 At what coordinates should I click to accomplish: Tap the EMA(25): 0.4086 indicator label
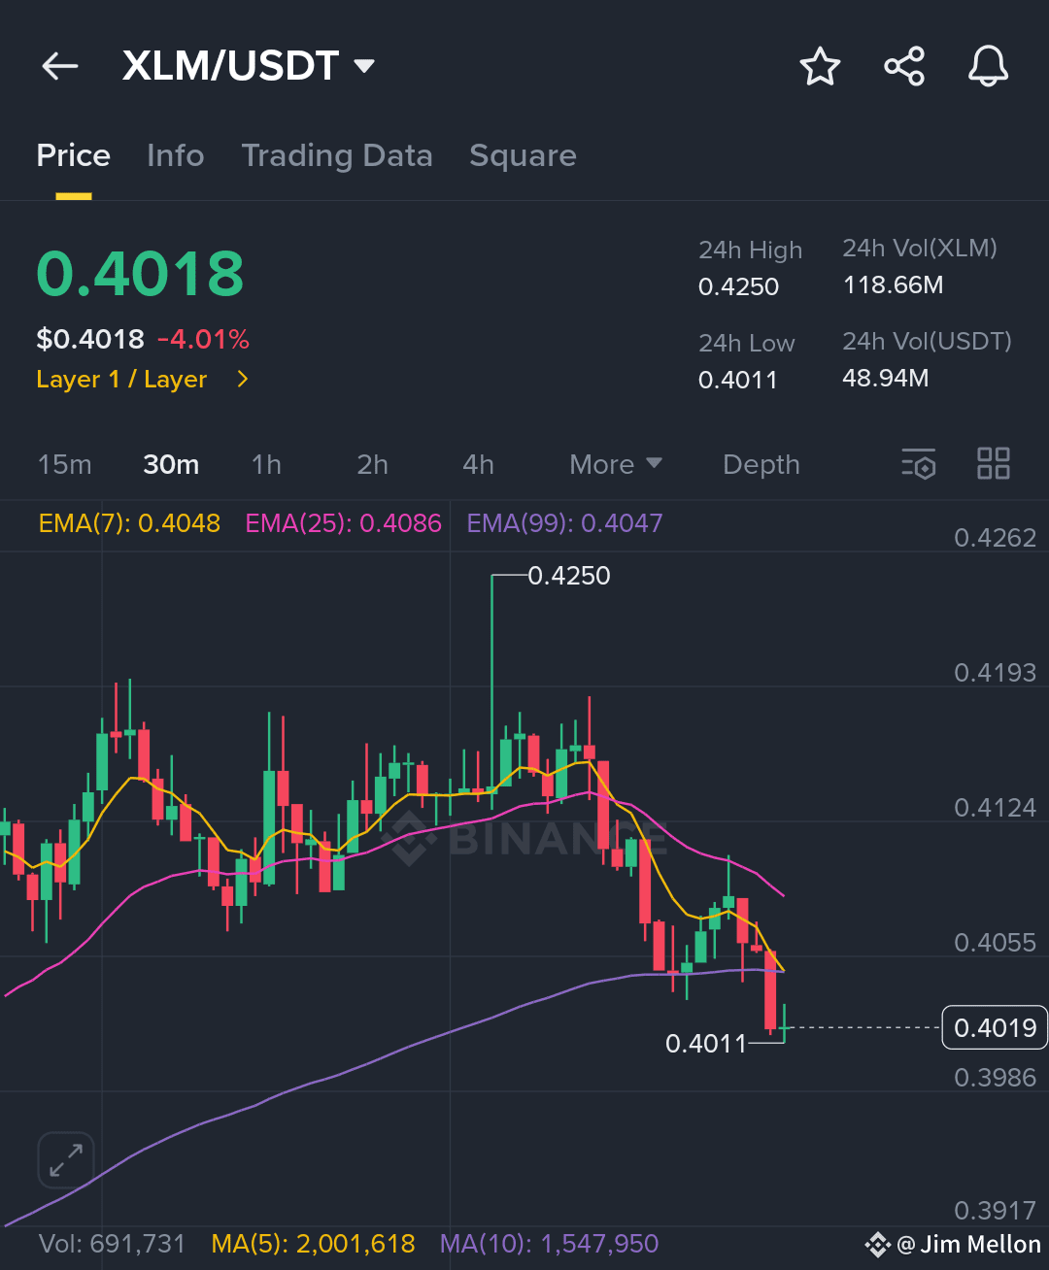(343, 523)
